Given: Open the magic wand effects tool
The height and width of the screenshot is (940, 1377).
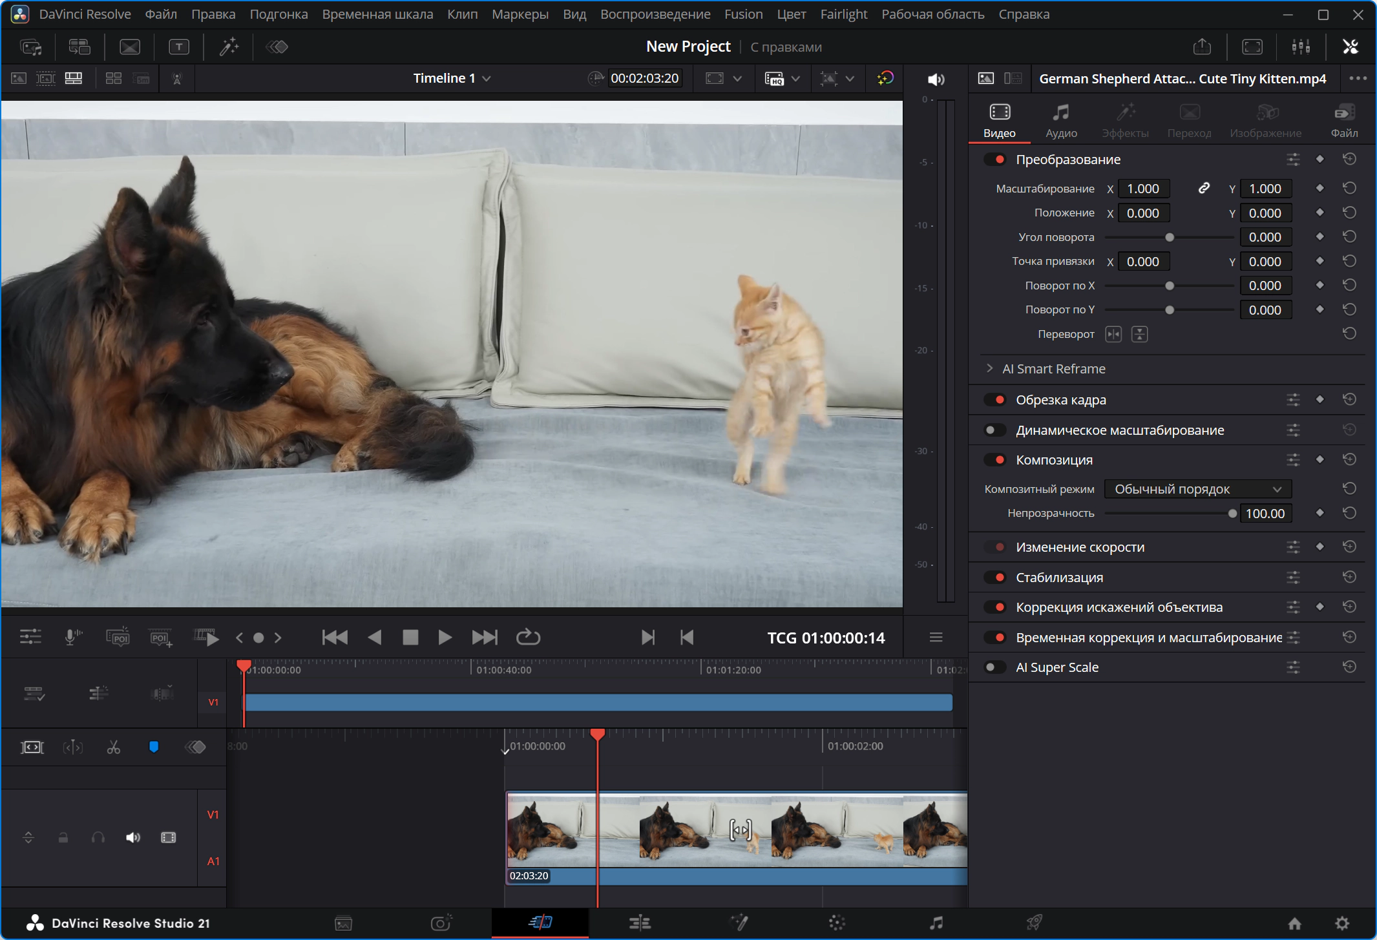Looking at the screenshot, I should (229, 47).
